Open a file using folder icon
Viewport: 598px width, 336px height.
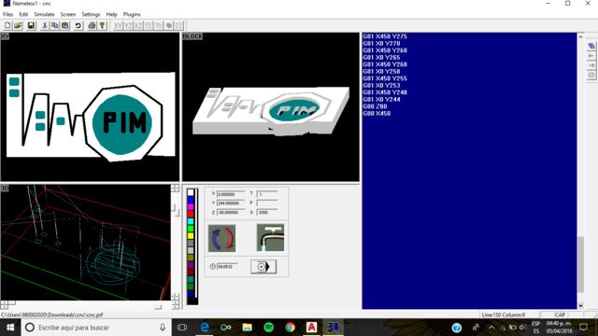[18, 25]
